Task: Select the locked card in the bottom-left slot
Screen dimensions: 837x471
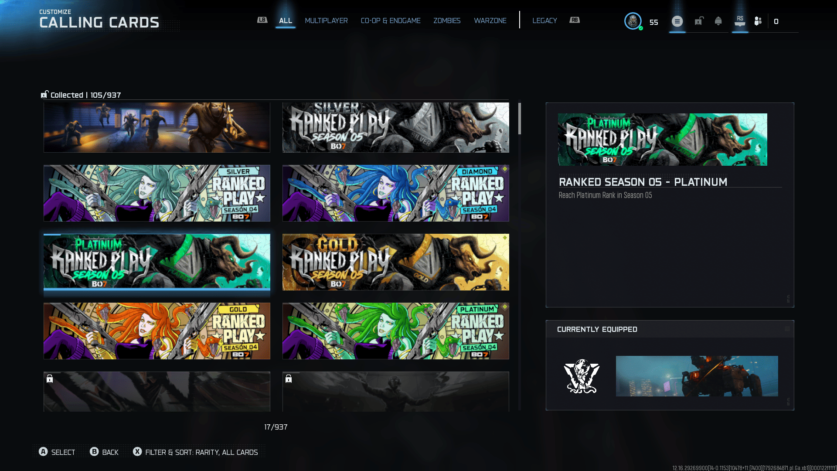Action: tap(157, 392)
